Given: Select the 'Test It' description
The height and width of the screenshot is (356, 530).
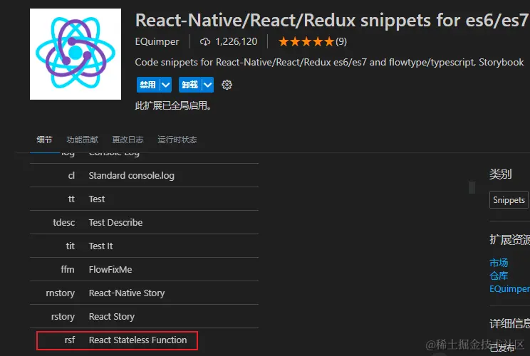Looking at the screenshot, I should click(100, 246).
